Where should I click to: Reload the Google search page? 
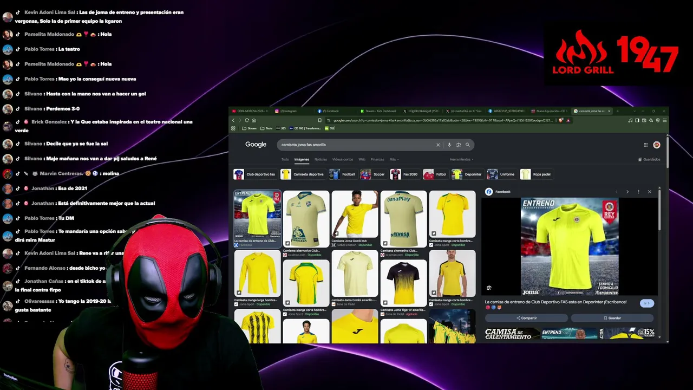point(247,120)
